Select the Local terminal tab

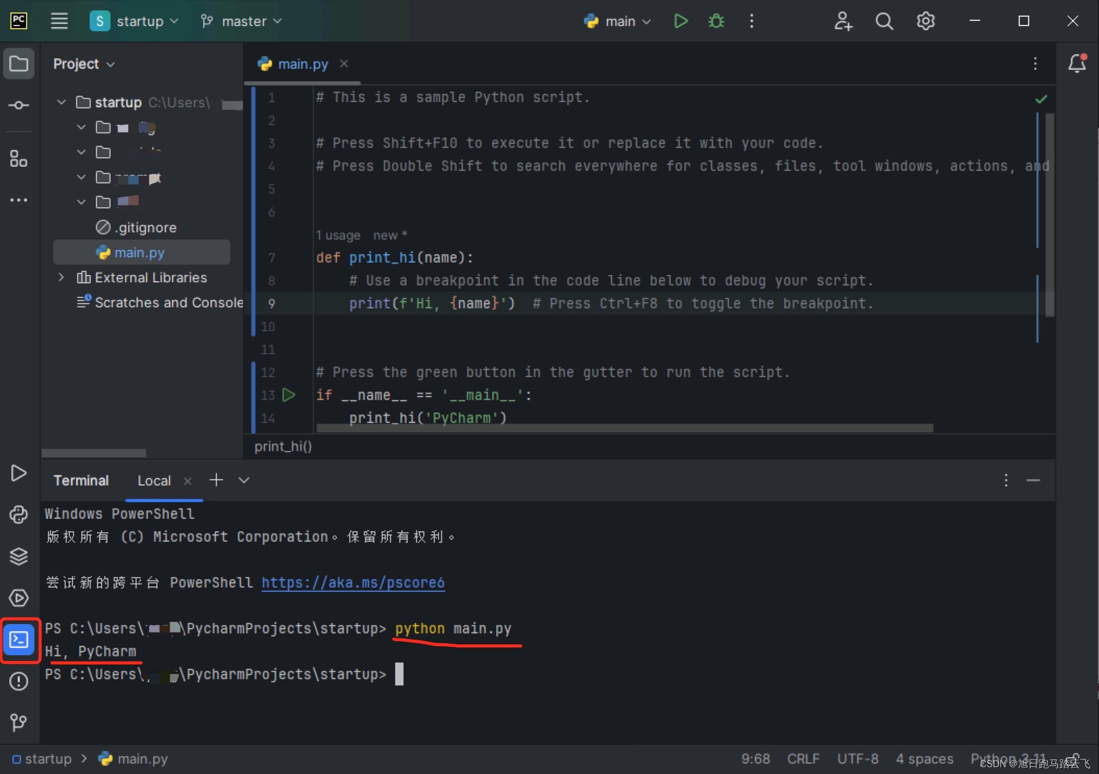154,480
